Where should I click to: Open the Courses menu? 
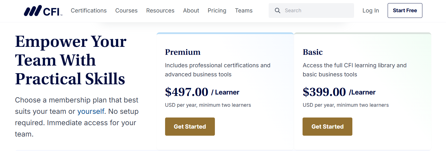click(126, 11)
